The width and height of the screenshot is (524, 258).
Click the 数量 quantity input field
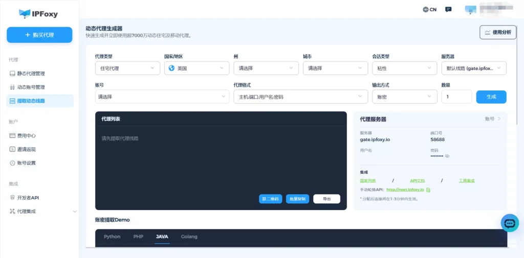[456, 97]
